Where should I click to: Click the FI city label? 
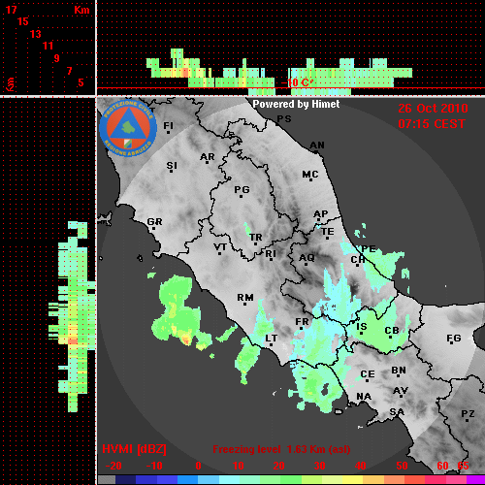pos(168,125)
